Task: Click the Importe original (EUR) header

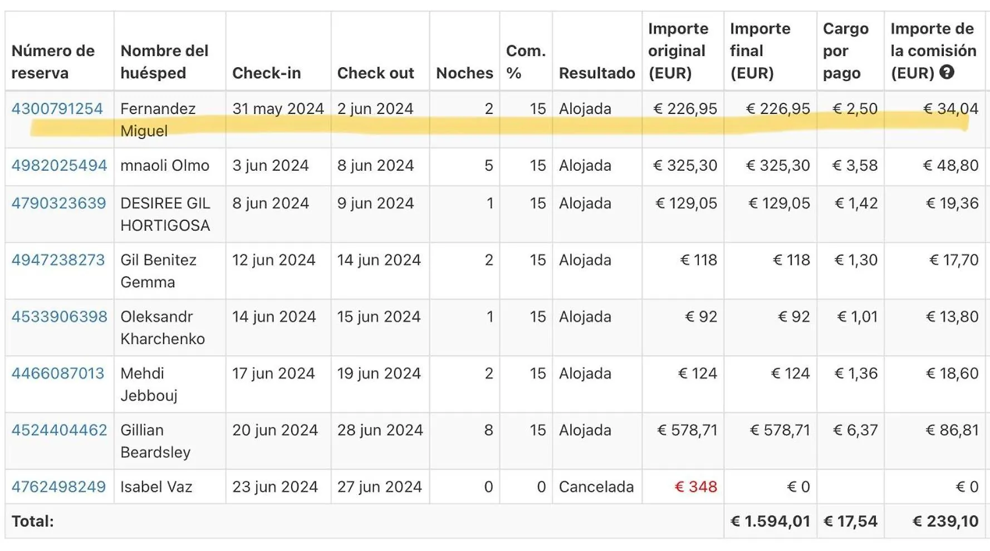Action: point(678,51)
